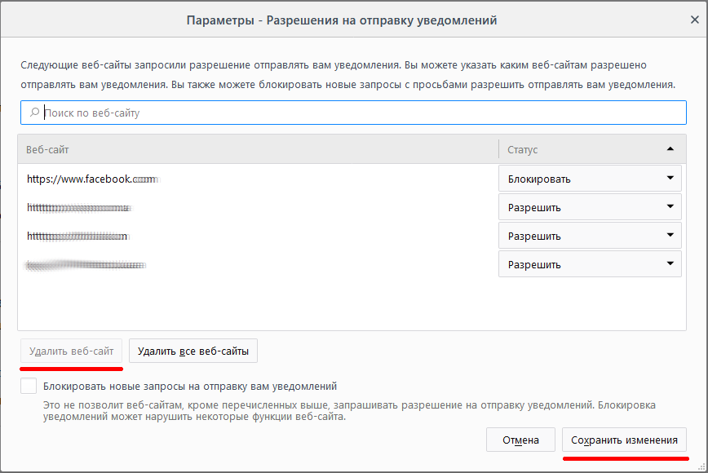Expand Разрешить dropdown in fourth row
Viewport: 708px width, 473px height.
tap(590, 265)
